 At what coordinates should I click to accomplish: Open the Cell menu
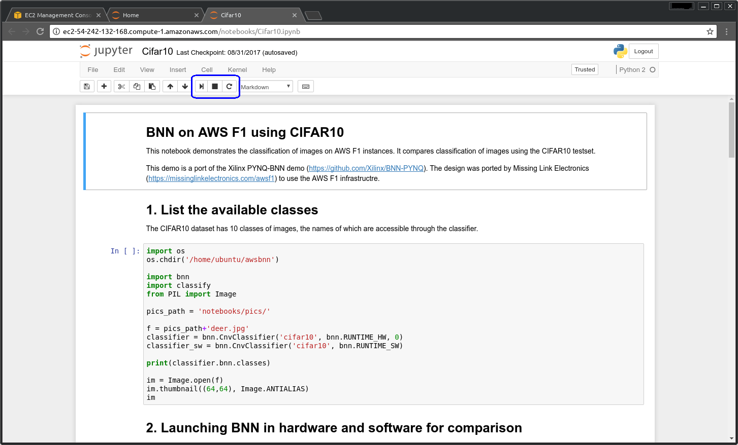[207, 70]
